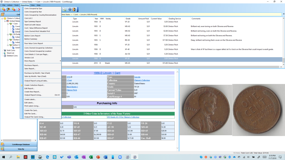Click the One Cent reverse coin image

click(x=259, y=110)
